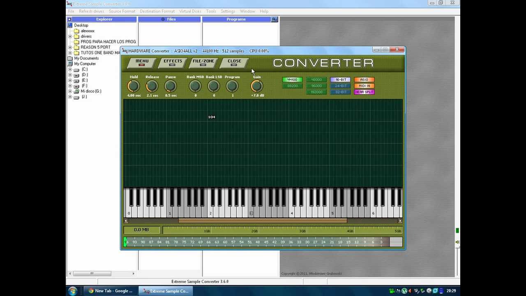526x296 pixels.
Task: Toggle the MIDI IN button
Action: click(x=364, y=86)
